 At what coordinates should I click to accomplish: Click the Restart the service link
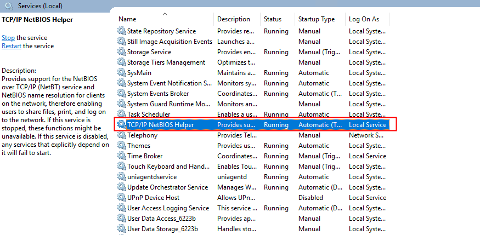[x=12, y=46]
